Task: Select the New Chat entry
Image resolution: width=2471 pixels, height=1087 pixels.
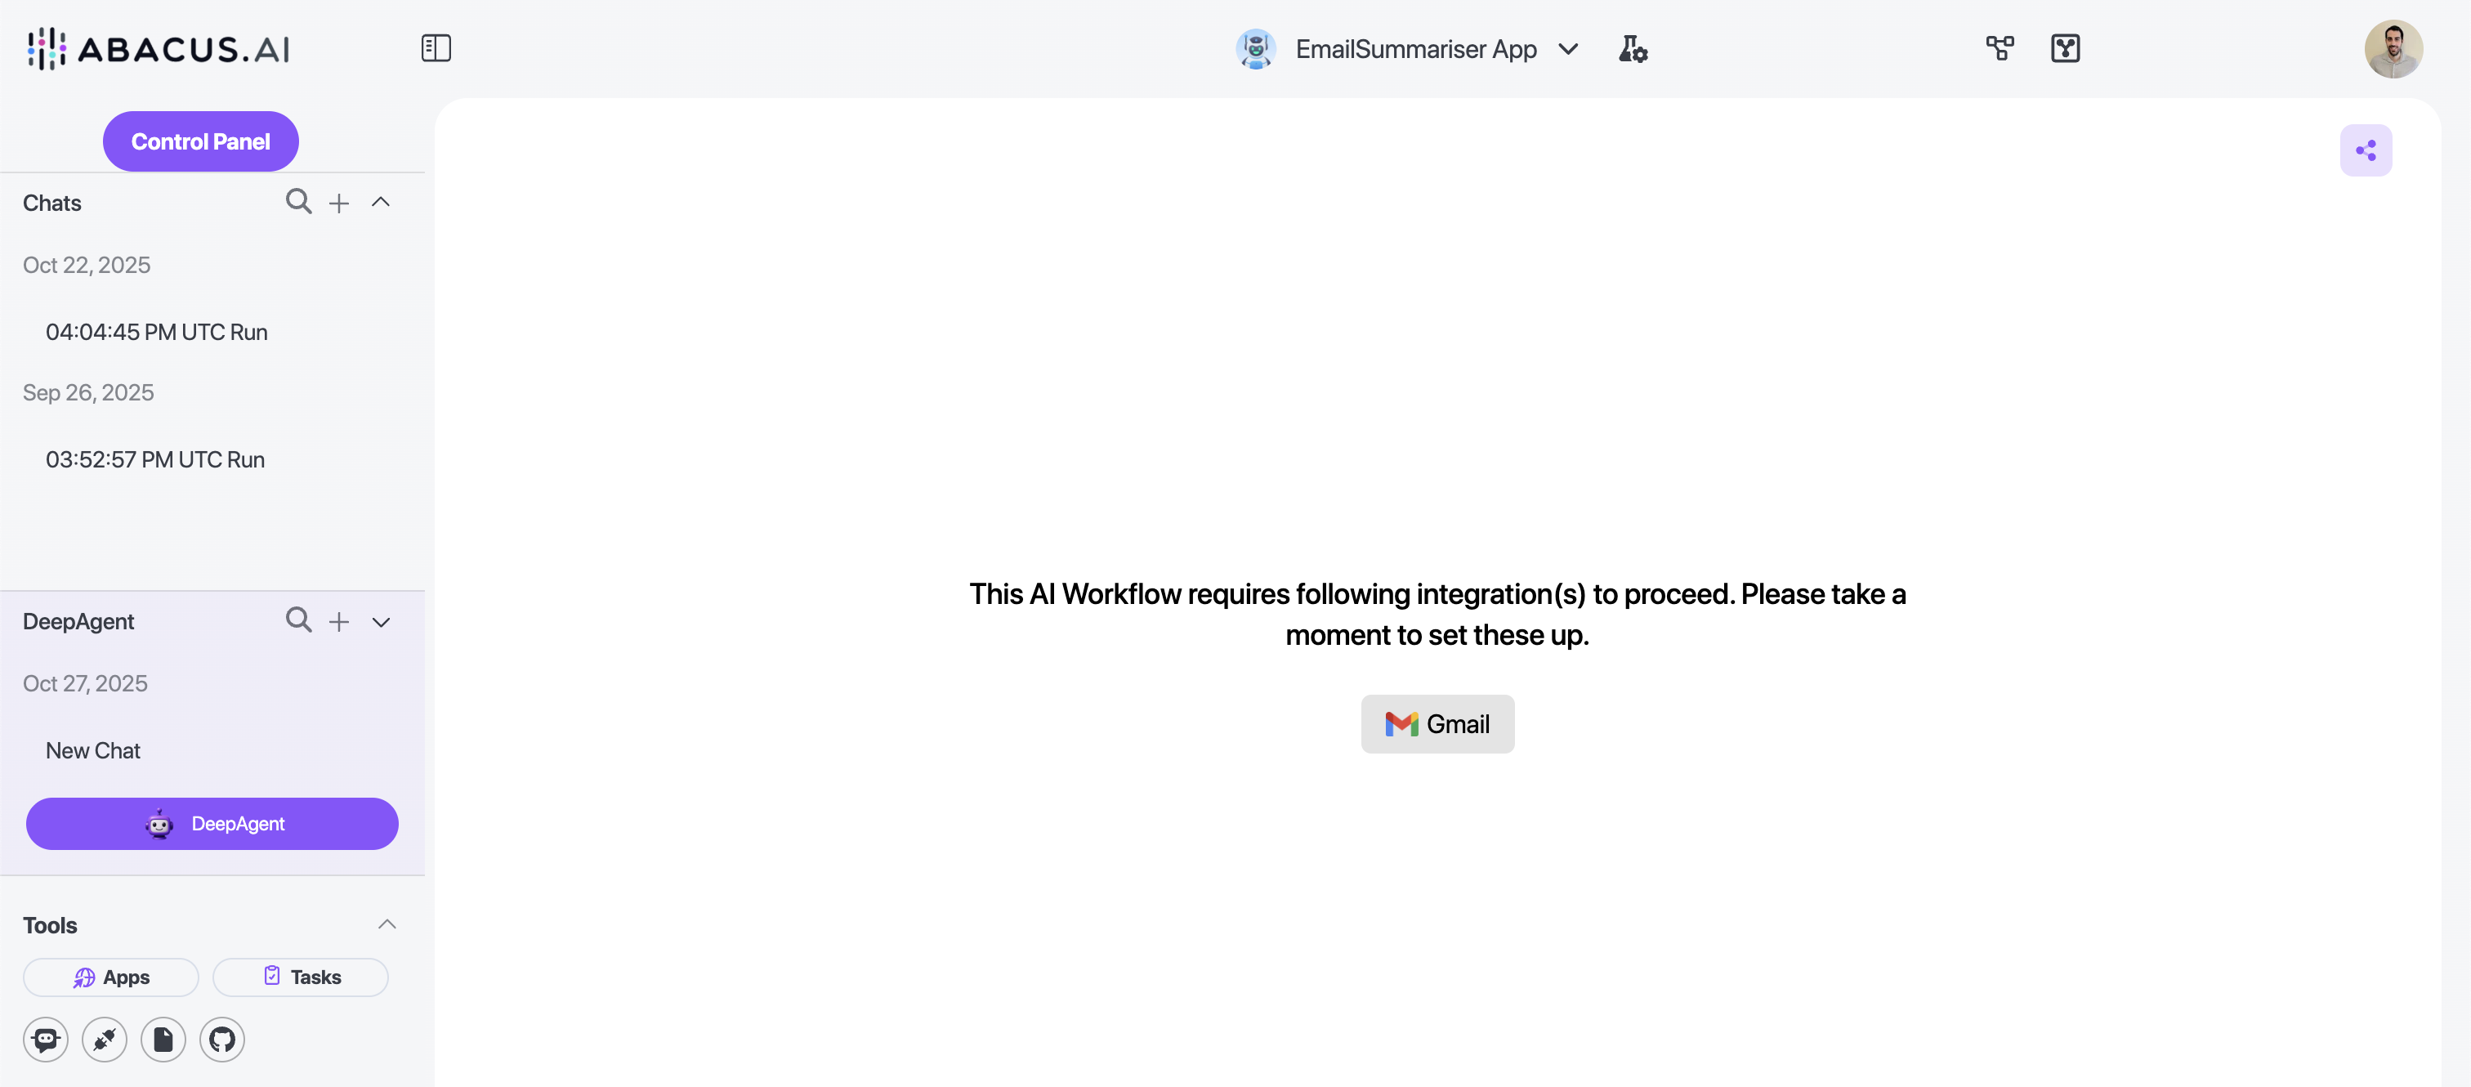Action: (93, 750)
